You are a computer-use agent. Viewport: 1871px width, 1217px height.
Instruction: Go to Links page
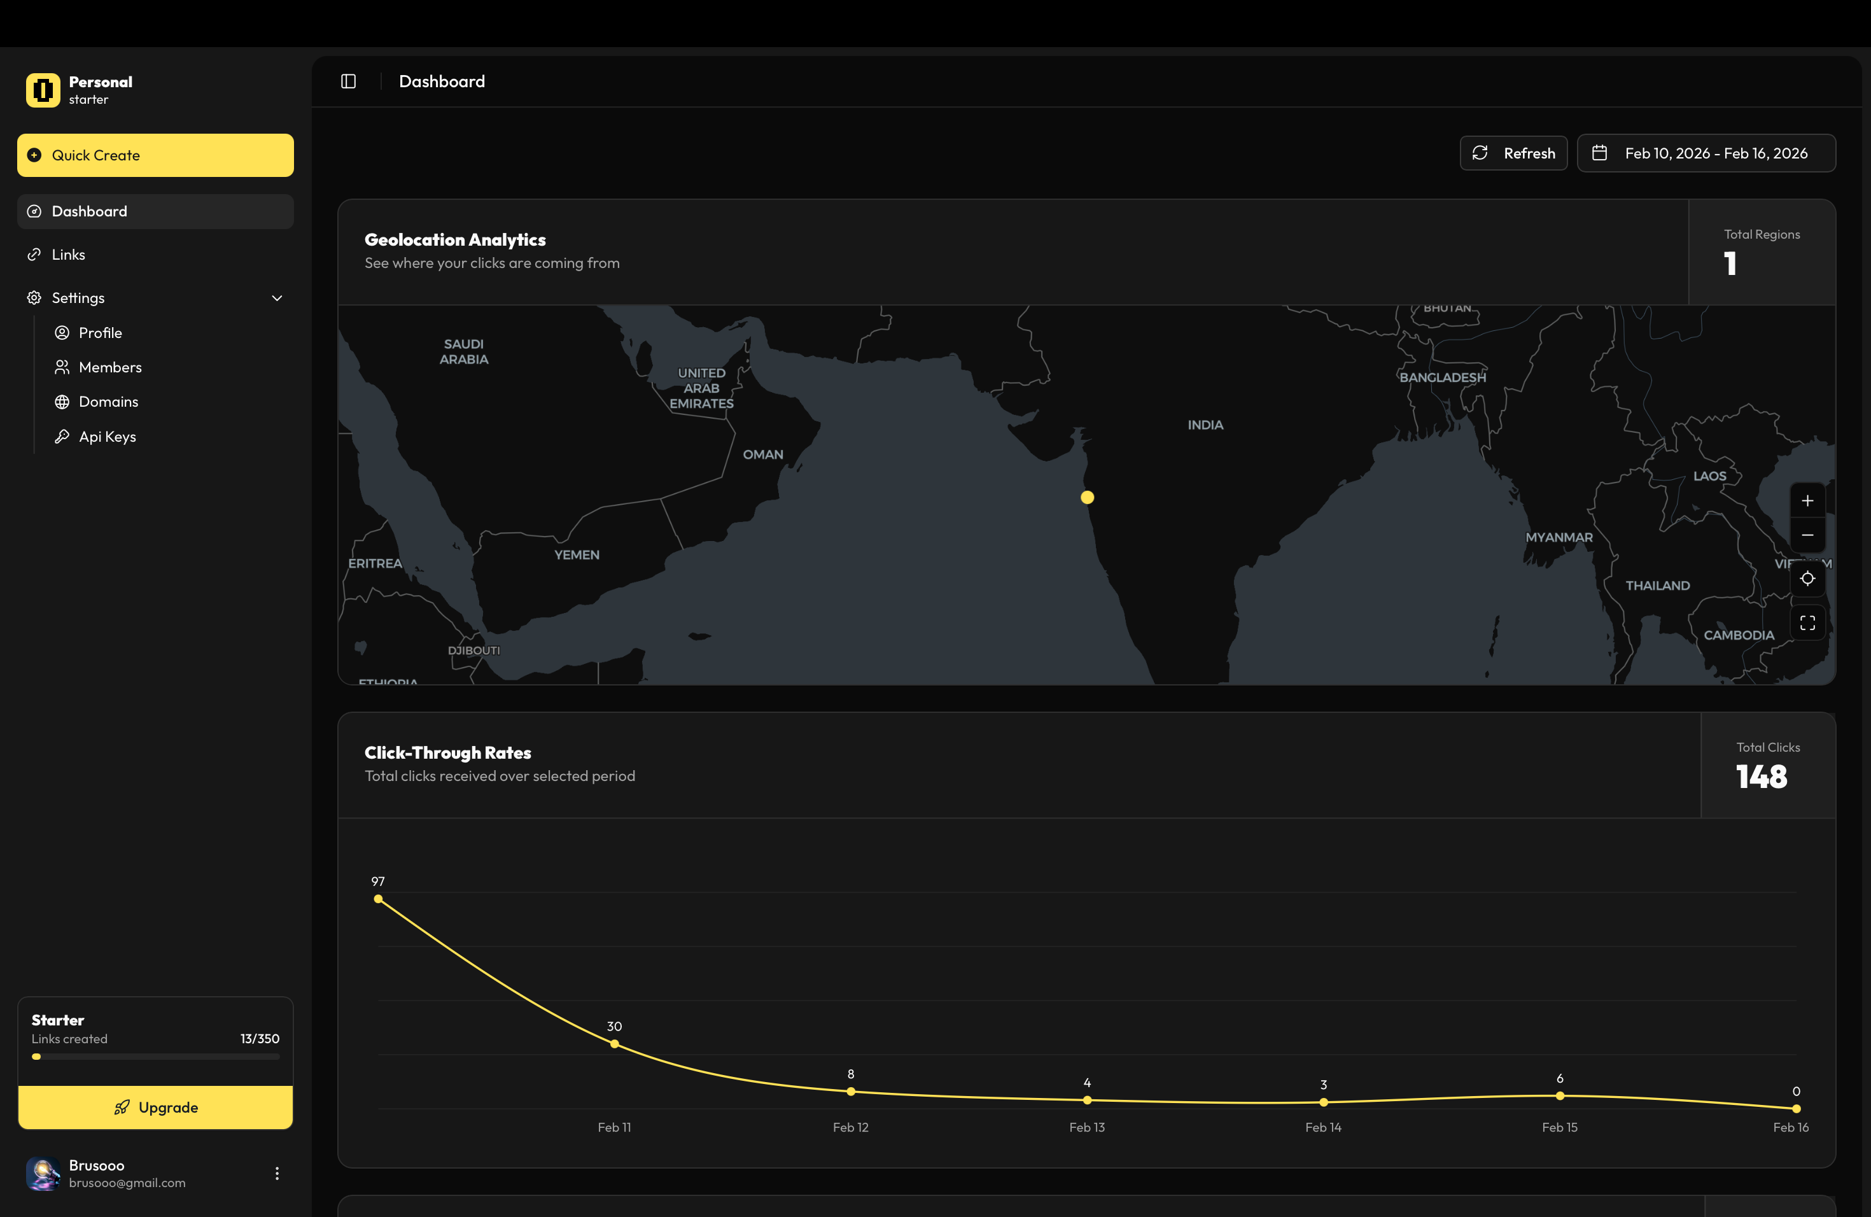click(69, 255)
